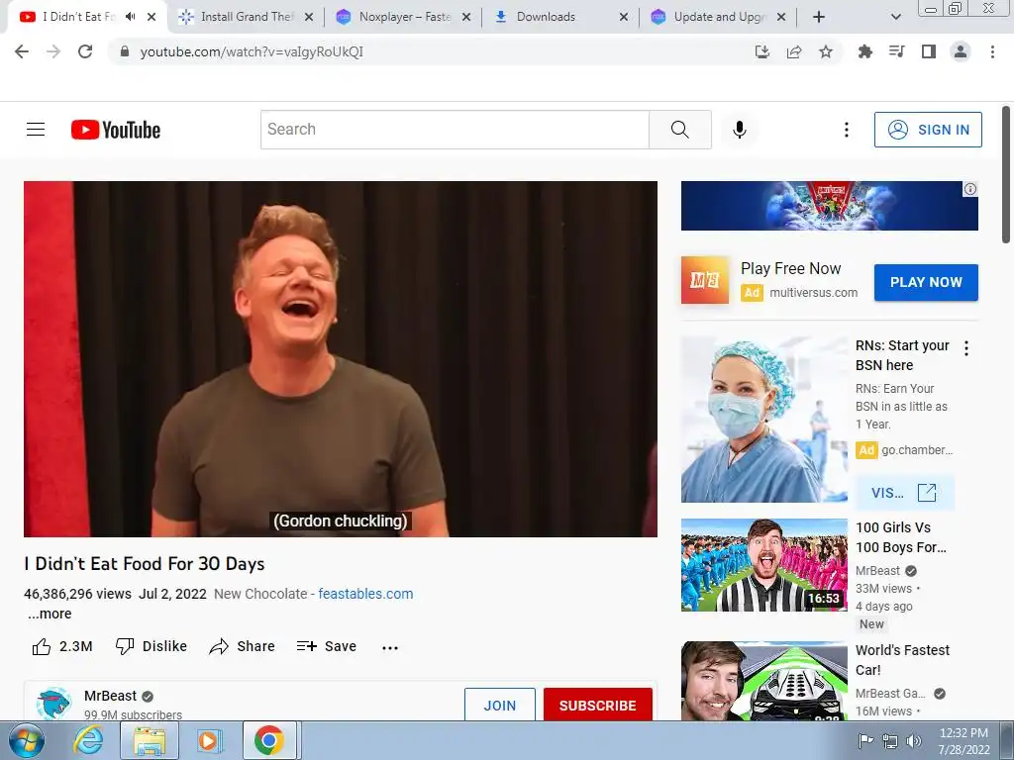Bookmark this page with star icon
Viewport: 1014px width, 760px height.
pyautogui.click(x=826, y=51)
